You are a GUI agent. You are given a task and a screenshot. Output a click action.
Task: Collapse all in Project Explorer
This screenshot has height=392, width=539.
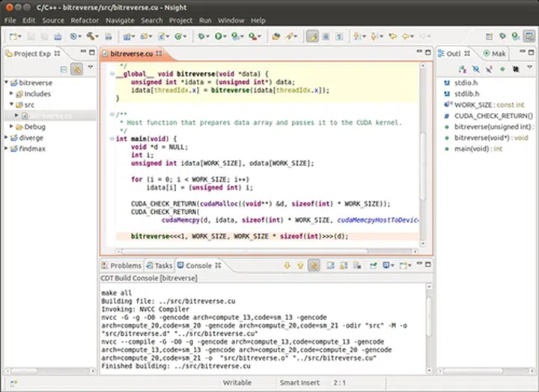point(63,69)
